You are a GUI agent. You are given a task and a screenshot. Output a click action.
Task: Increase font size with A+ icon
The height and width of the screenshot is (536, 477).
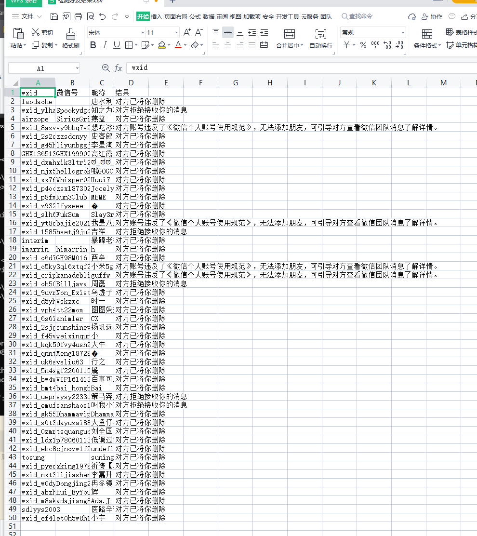pyautogui.click(x=187, y=32)
